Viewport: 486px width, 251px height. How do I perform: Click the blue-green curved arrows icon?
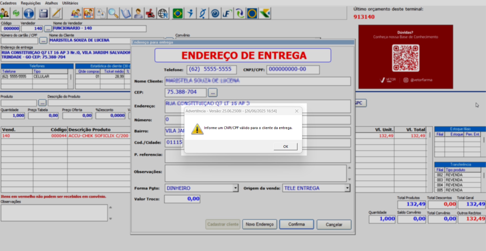pyautogui.click(x=240, y=13)
